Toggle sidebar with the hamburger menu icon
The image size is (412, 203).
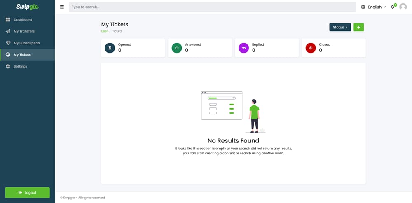(62, 7)
